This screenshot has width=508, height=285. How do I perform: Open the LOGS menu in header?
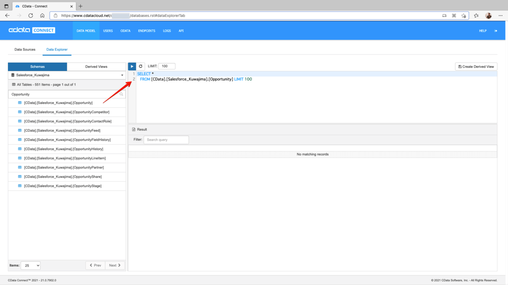click(167, 31)
